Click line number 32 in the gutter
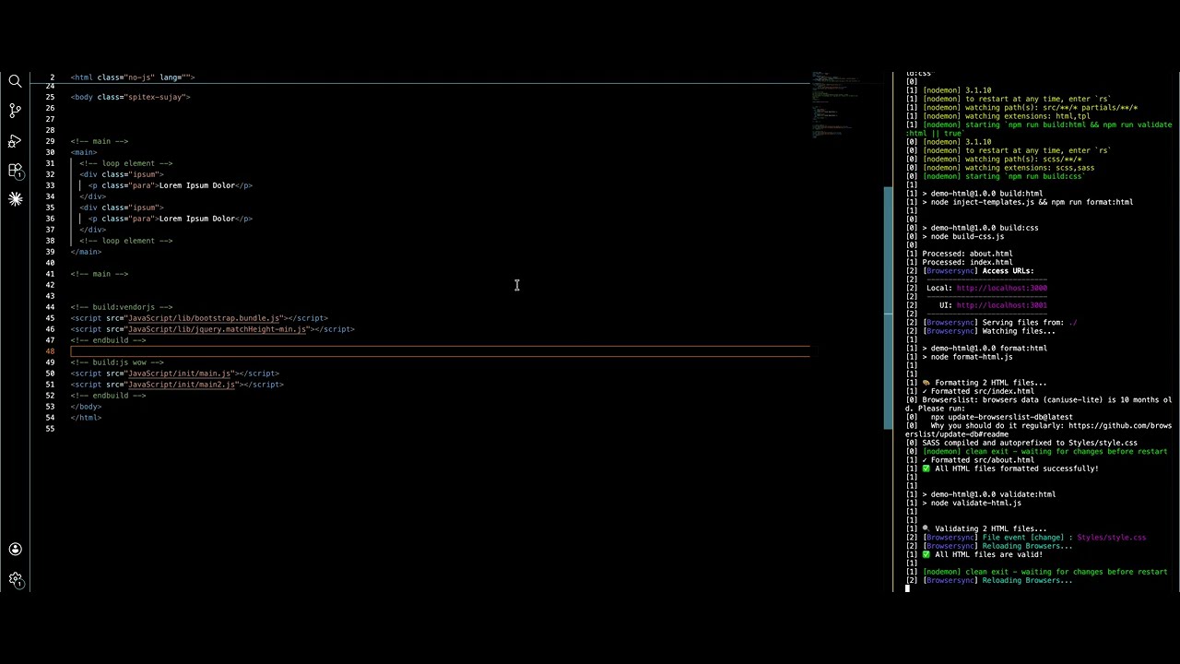This screenshot has width=1180, height=664. (50, 174)
